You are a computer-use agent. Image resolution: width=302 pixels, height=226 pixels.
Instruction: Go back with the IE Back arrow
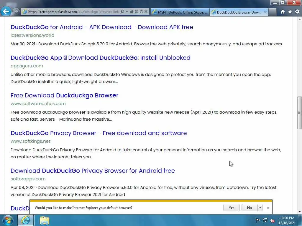6,11
